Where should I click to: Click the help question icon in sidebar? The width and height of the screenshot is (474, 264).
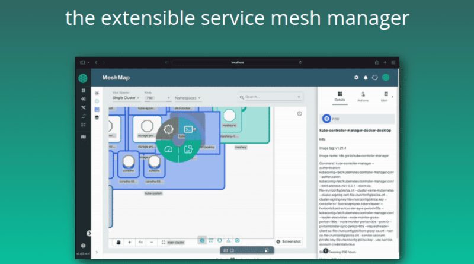point(83,246)
